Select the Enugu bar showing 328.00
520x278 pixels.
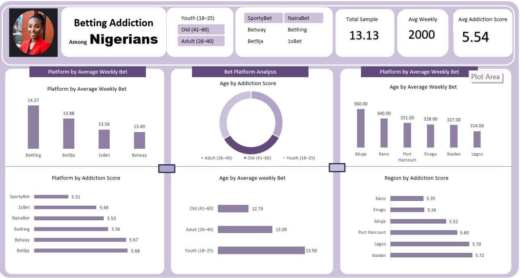[x=431, y=136]
